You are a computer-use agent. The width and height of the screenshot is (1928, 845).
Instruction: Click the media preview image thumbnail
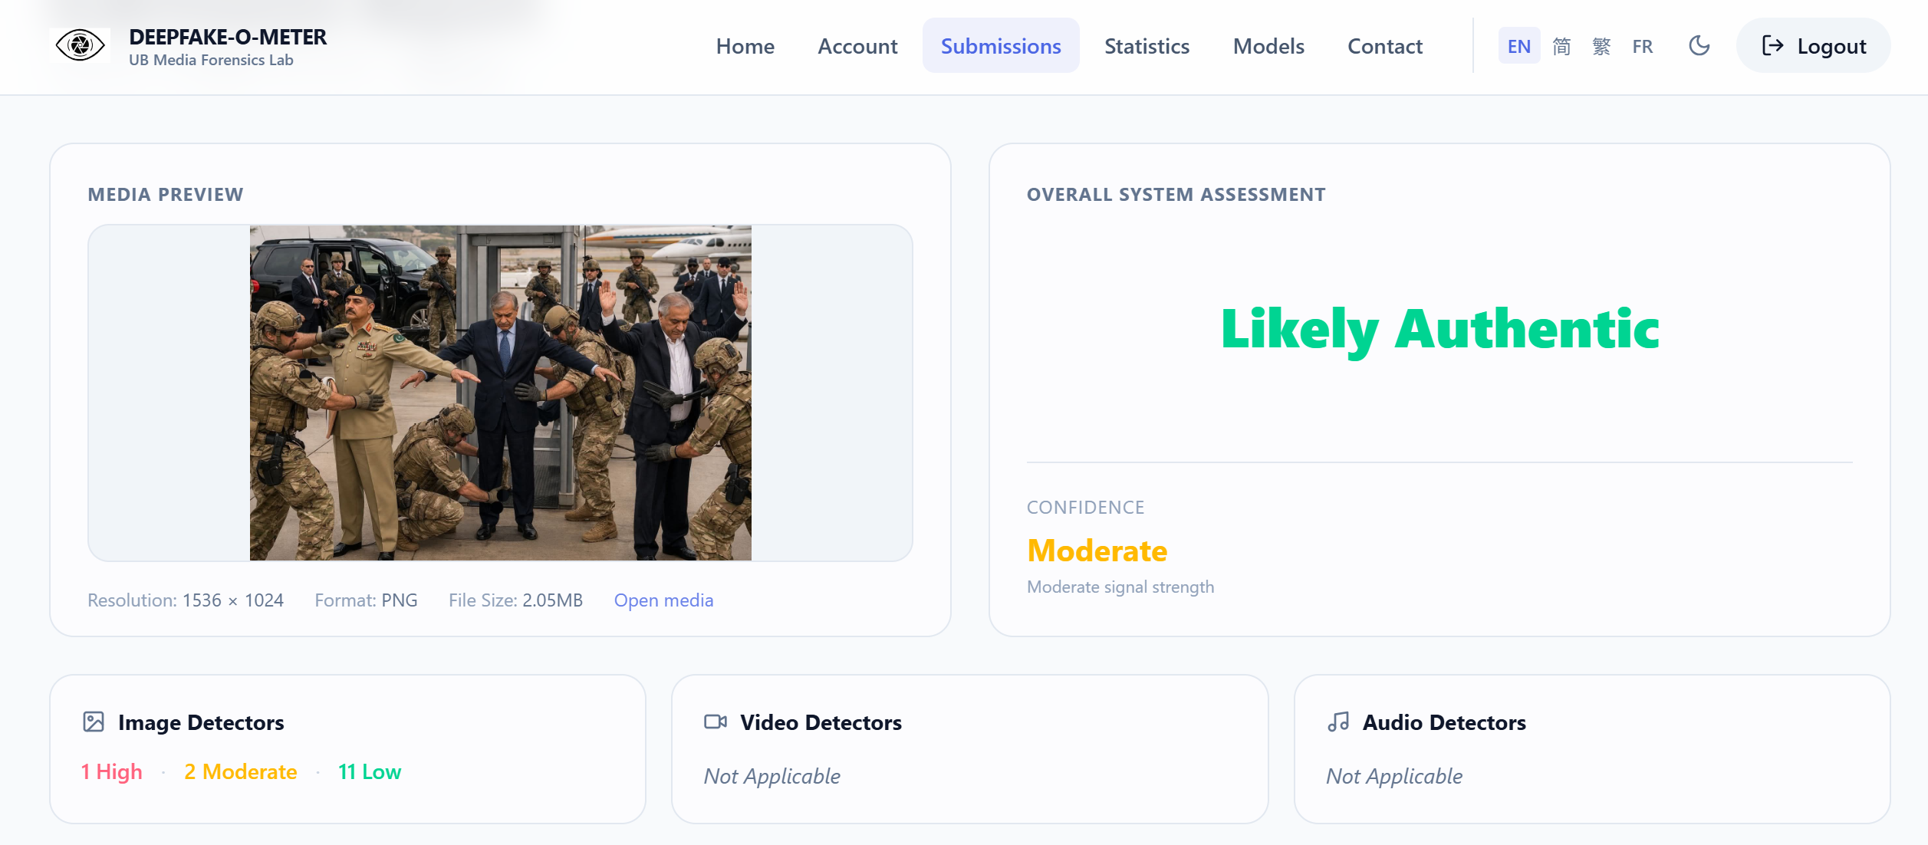coord(500,393)
